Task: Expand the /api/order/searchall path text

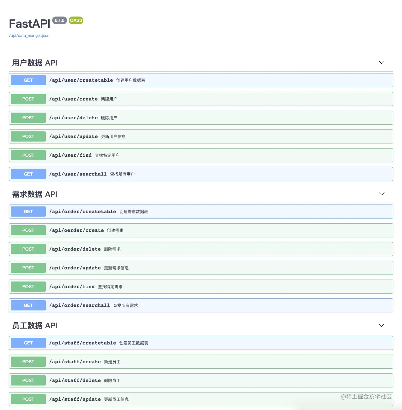Action: pos(79,305)
